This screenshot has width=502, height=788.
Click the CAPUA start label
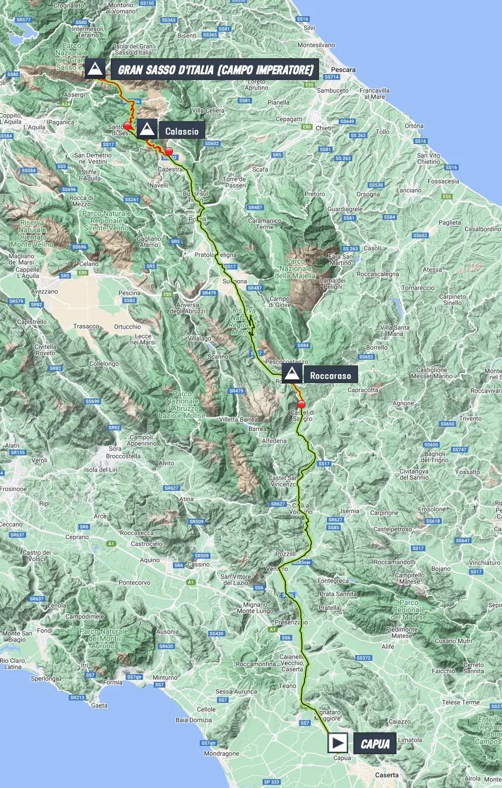pos(375,743)
